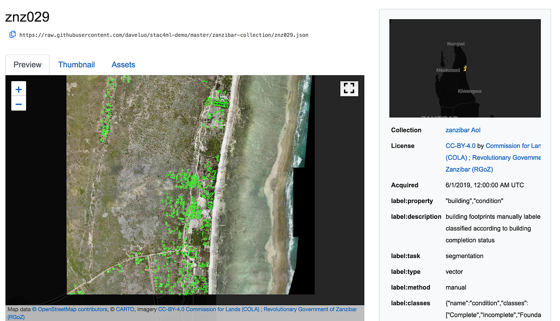Image resolution: width=560 pixels, height=321 pixels.
Task: Open the OpenStreetMap contributors attribution link
Action: 70,309
